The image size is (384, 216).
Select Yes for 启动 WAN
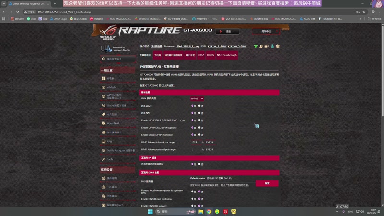pos(192,106)
